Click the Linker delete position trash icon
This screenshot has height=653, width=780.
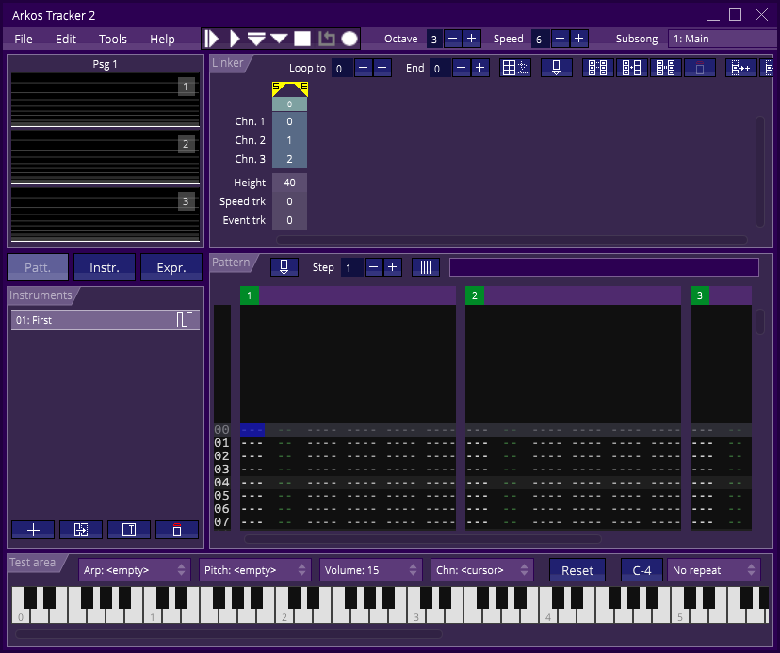[x=700, y=68]
